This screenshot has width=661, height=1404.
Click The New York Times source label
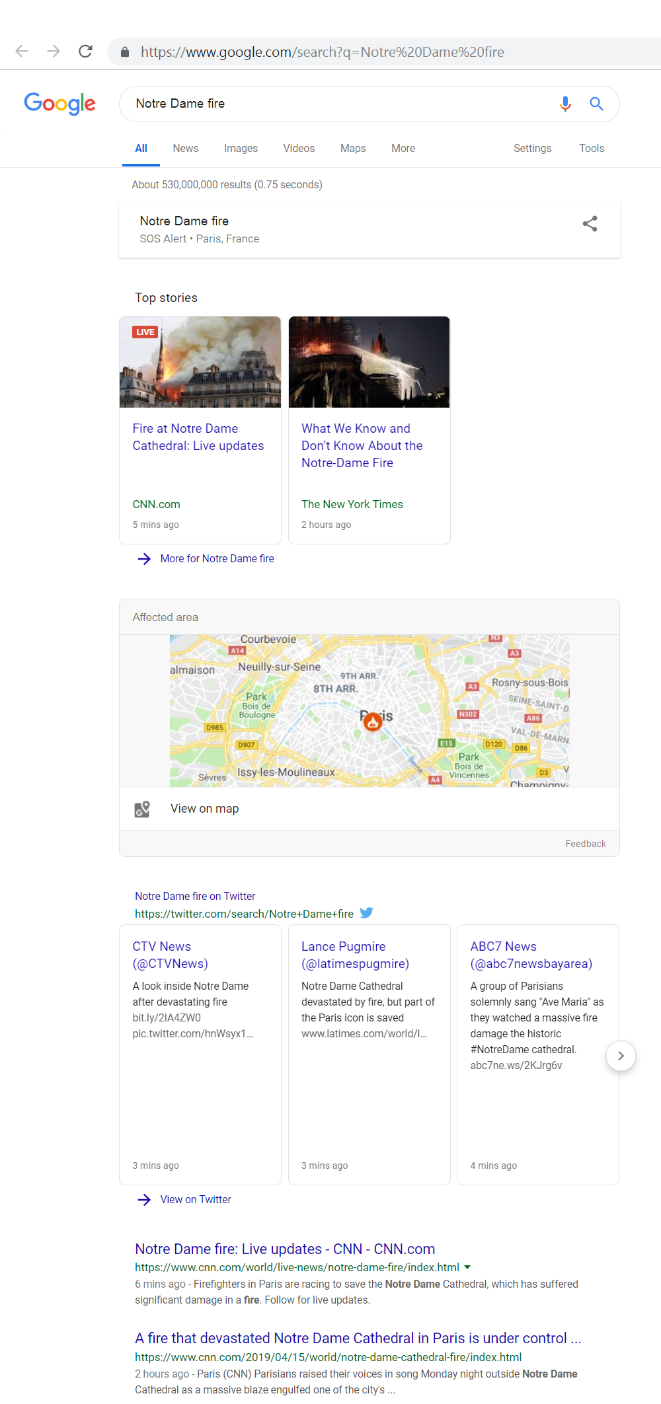coord(352,505)
